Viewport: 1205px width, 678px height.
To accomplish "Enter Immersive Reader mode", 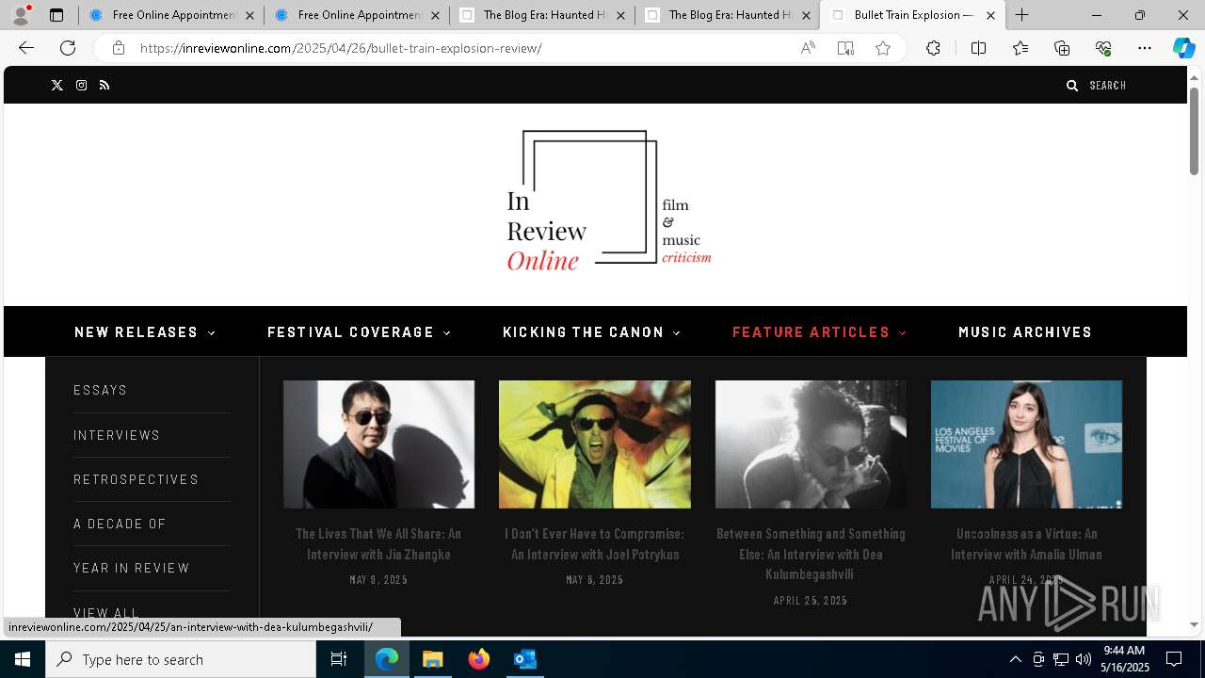I will [845, 48].
